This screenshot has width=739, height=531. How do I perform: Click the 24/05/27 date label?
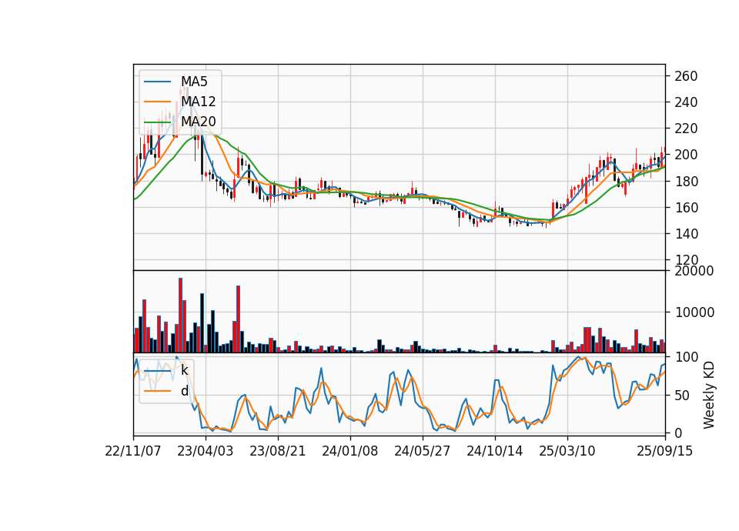point(423,451)
